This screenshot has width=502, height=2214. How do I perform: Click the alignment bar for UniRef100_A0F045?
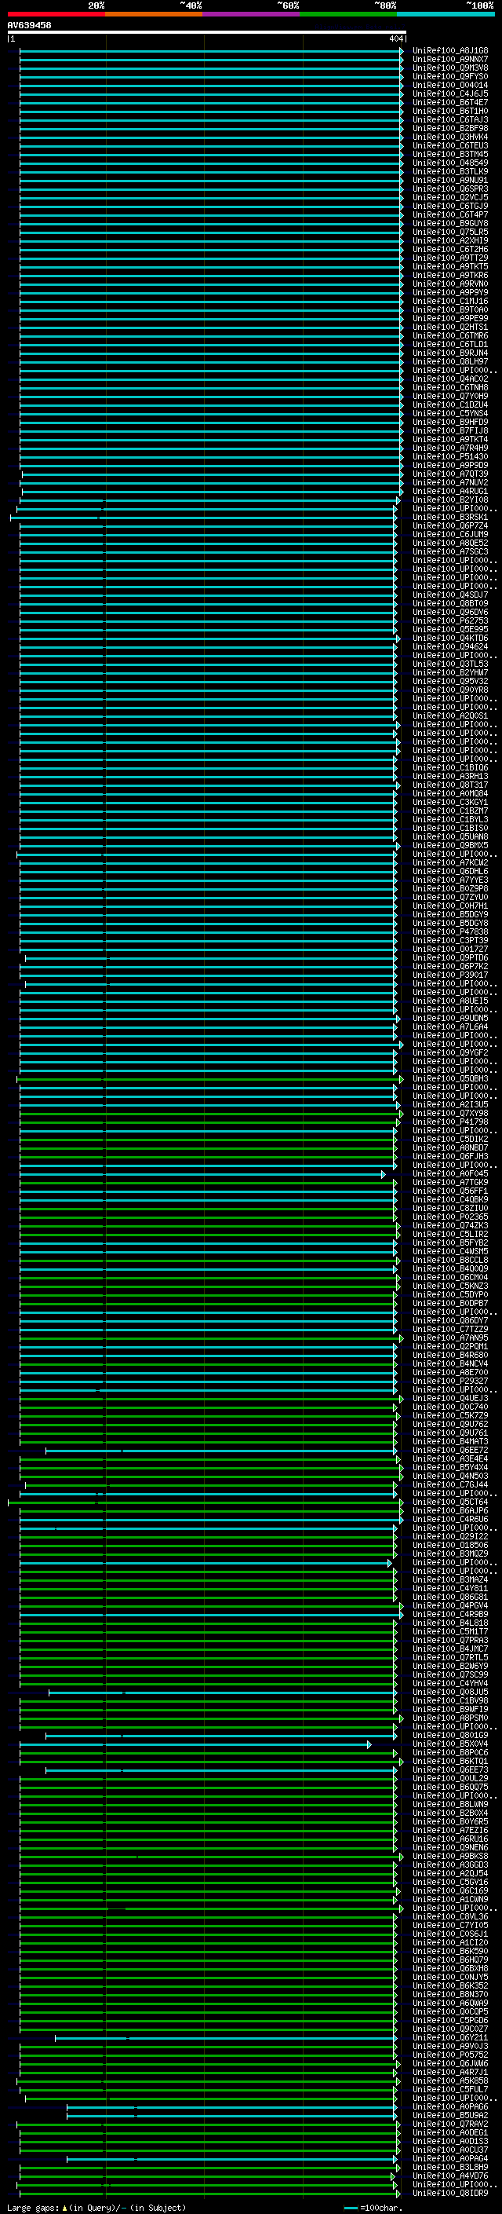[202, 1175]
